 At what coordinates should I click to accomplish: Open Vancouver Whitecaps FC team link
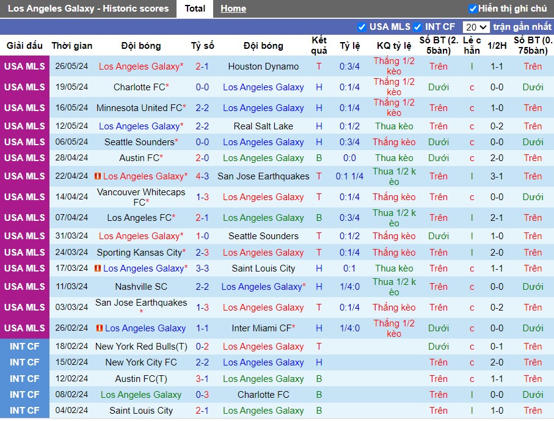coord(141,197)
